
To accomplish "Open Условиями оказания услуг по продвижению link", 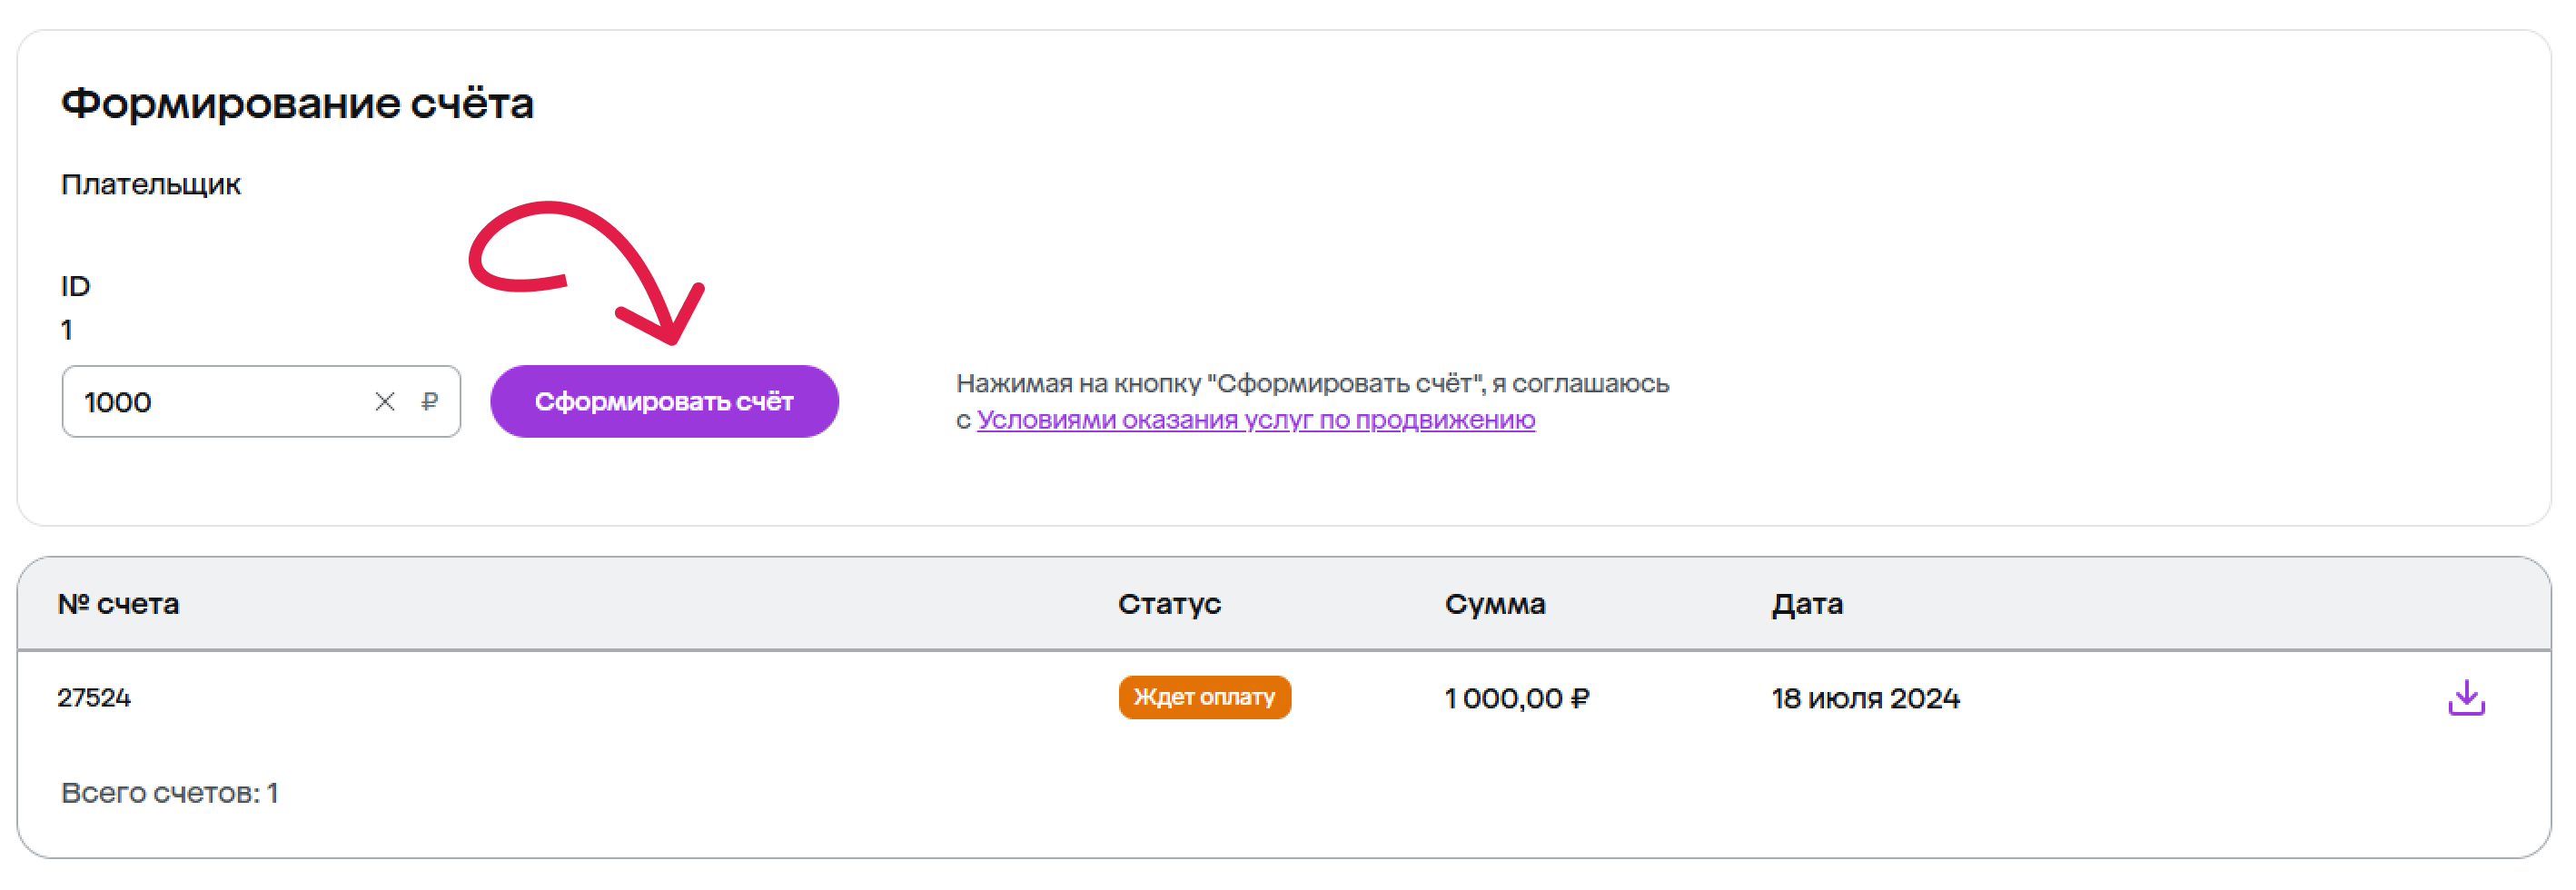I will coord(1256,420).
